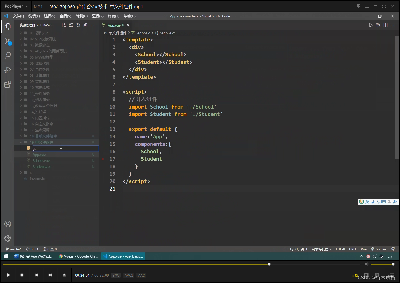Image resolution: width=400 pixels, height=283 pixels.
Task: Run code with editor play icon
Action: (x=371, y=25)
